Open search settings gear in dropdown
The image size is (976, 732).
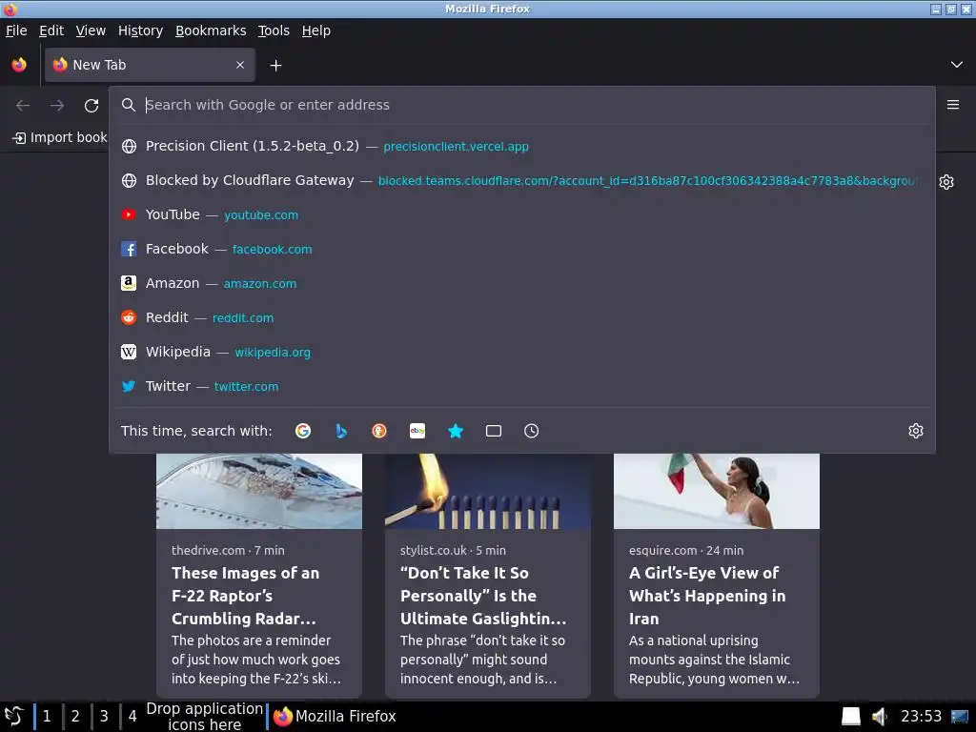(x=916, y=431)
